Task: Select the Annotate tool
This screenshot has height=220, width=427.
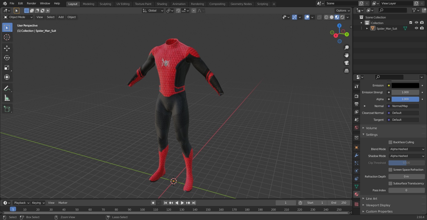Action: click(7, 89)
